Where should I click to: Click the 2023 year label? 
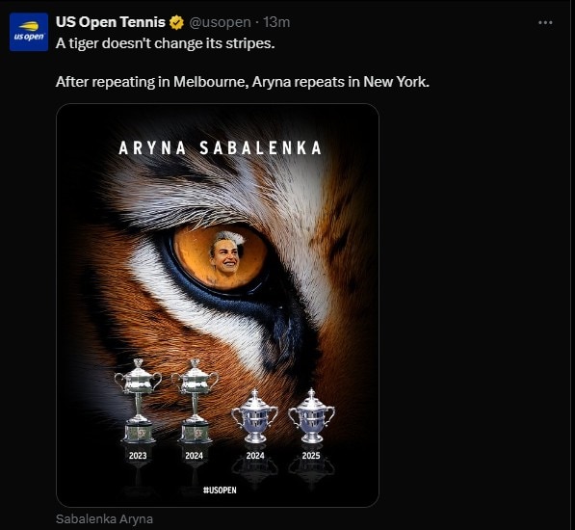tap(138, 456)
